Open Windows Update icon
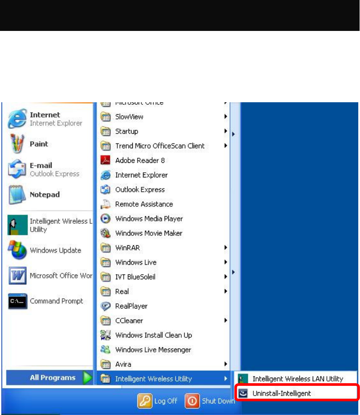 click(18, 250)
